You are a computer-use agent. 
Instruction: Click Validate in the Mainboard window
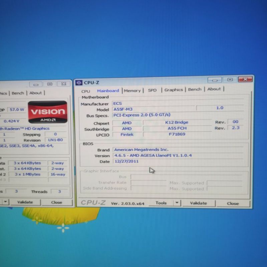pyautogui.click(x=198, y=203)
